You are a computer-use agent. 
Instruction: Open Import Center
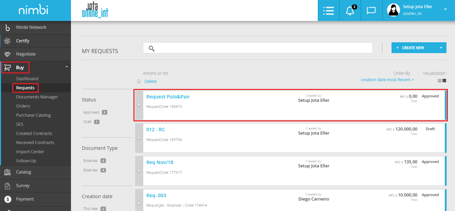[x=30, y=151]
